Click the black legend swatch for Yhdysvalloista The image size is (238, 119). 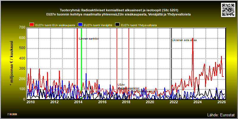[118, 24]
